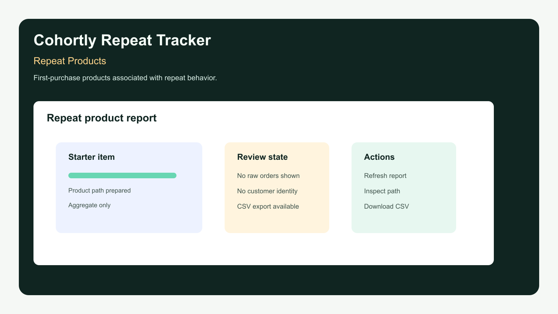Viewport: 558px width, 314px height.
Task: Click the Repeat product report heading
Action: pyautogui.click(x=101, y=118)
